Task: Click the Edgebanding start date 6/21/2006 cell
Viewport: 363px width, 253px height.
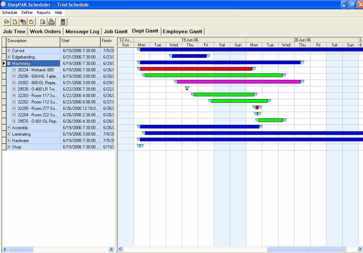Action: (x=80, y=57)
